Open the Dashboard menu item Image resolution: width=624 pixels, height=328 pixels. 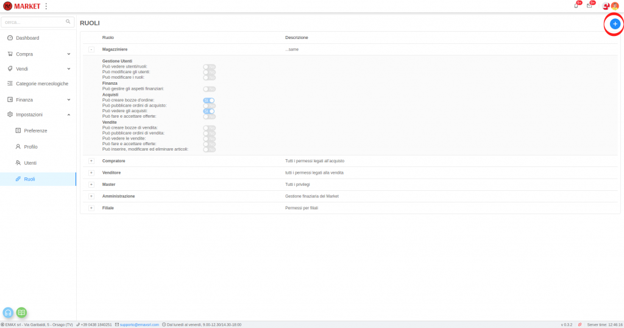27,38
